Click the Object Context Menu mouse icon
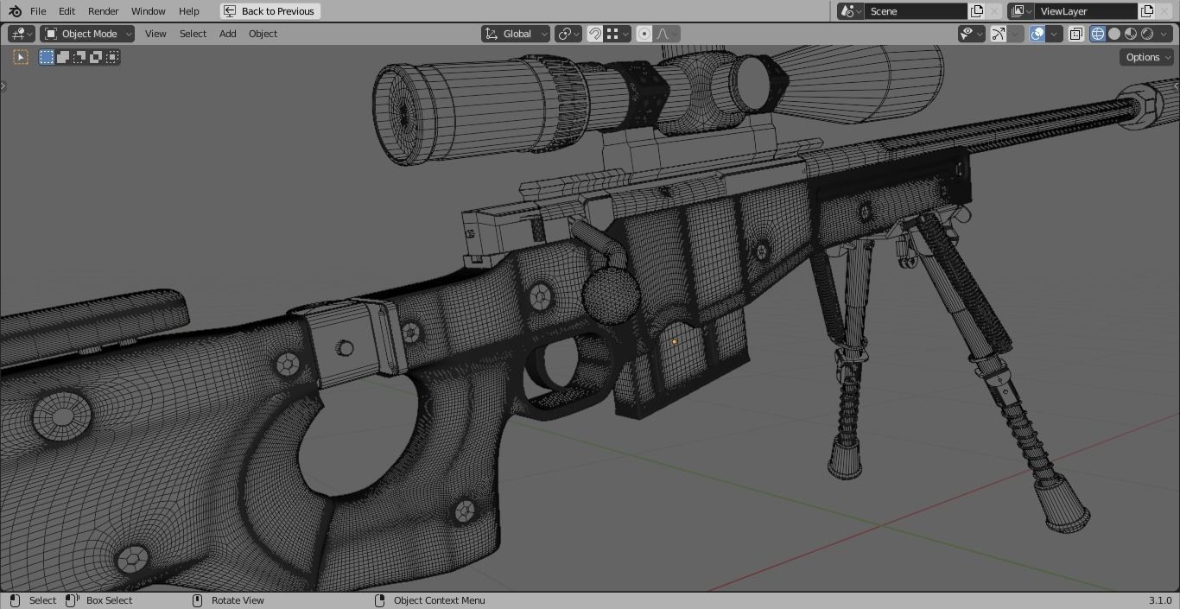 tap(379, 600)
